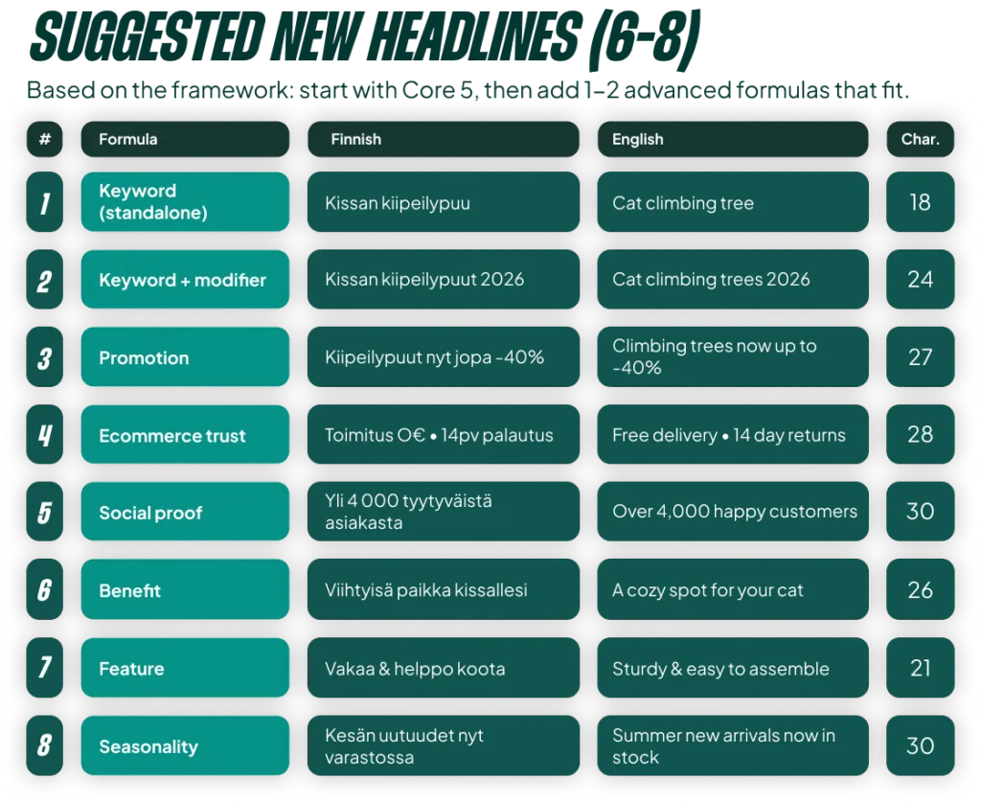
Task: Select the "30" count in the Seasonality row
Action: click(921, 745)
